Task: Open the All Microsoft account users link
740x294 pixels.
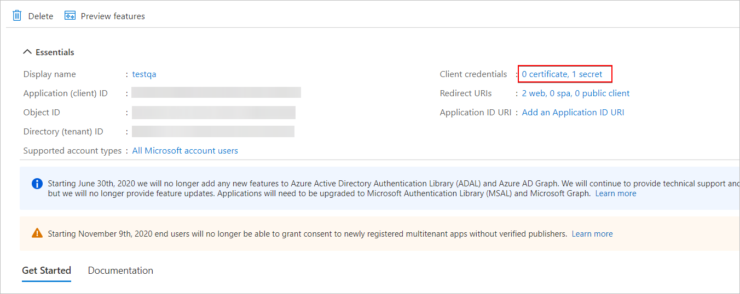Action: [x=185, y=151]
